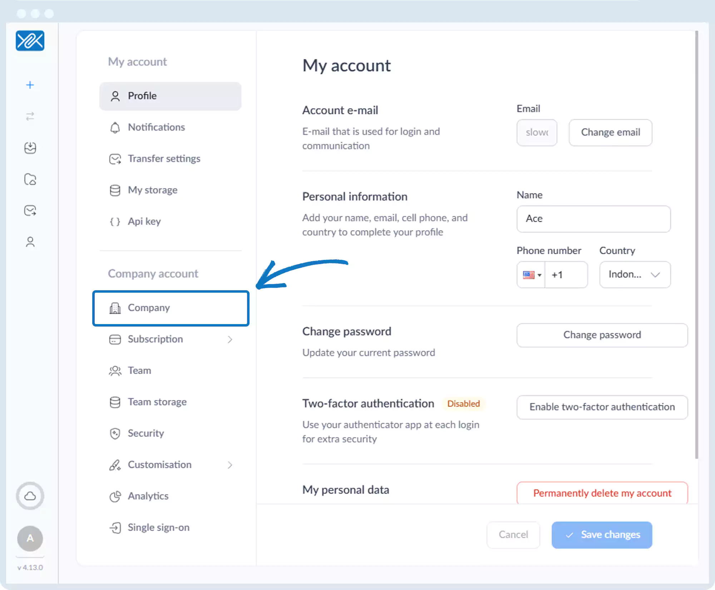Open the user avatar 'A' icon
Viewport: 715px width, 590px height.
pyautogui.click(x=30, y=538)
